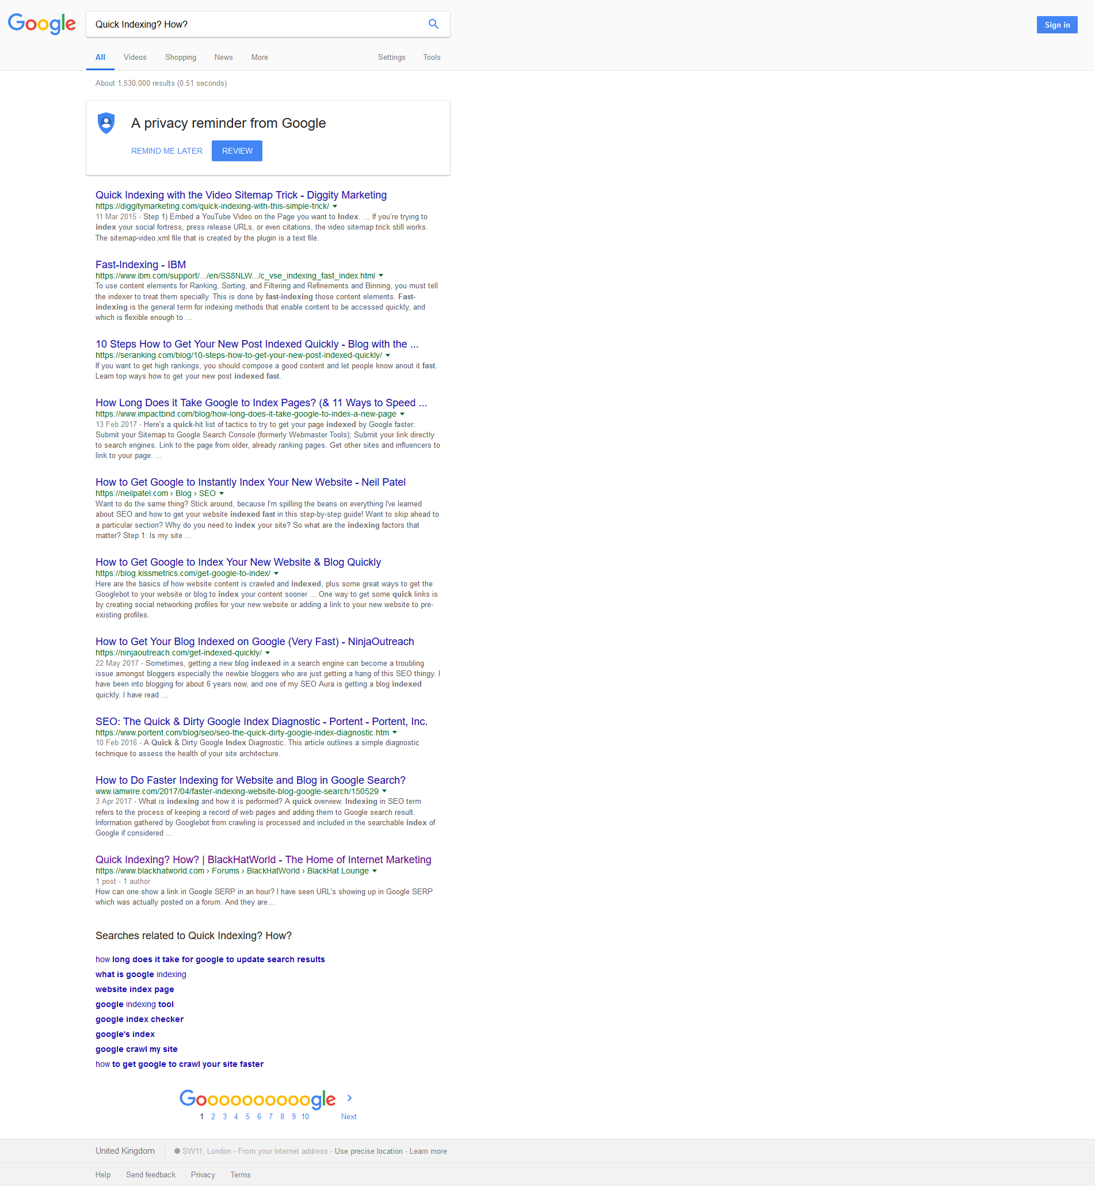The width and height of the screenshot is (1095, 1186).
Task: Open the search Tools menu
Action: coord(432,57)
